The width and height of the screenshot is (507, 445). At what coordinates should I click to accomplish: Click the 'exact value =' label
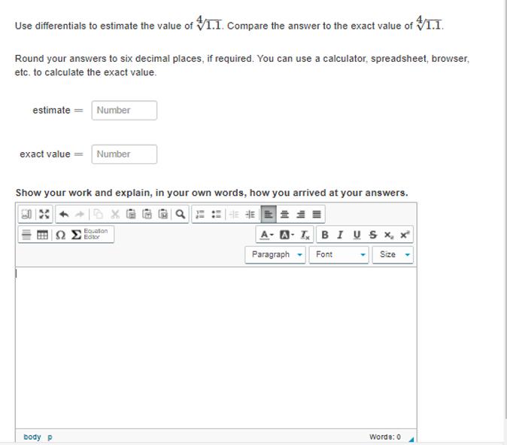pyautogui.click(x=51, y=154)
